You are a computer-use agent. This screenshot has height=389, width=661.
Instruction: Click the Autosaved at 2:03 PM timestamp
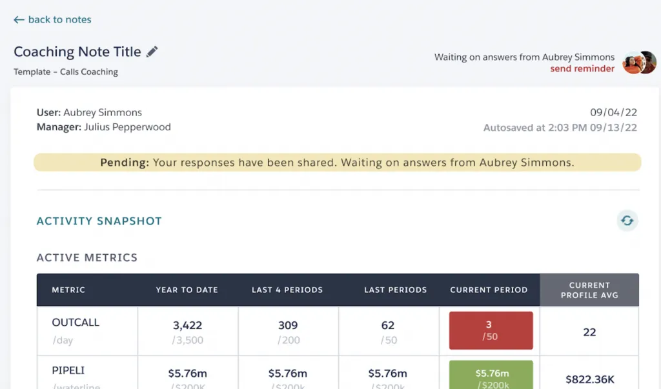[560, 128]
